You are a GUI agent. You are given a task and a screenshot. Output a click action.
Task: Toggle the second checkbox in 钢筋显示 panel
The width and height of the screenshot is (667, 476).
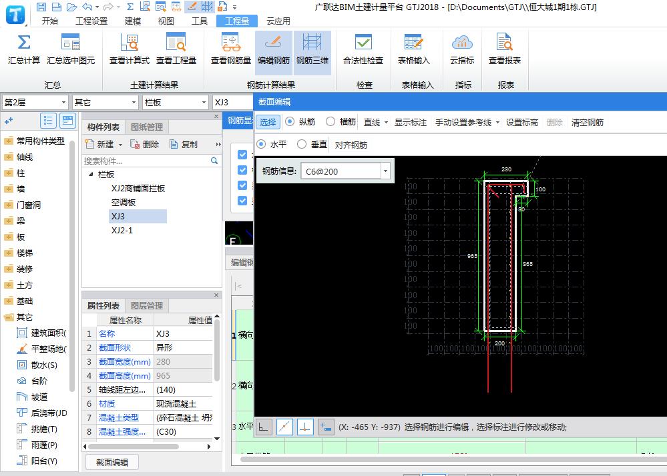click(x=242, y=170)
